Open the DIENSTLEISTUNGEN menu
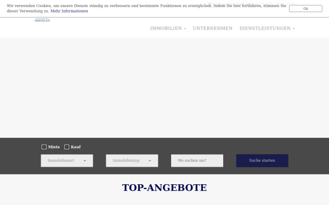The height and width of the screenshot is (205, 329). click(267, 28)
